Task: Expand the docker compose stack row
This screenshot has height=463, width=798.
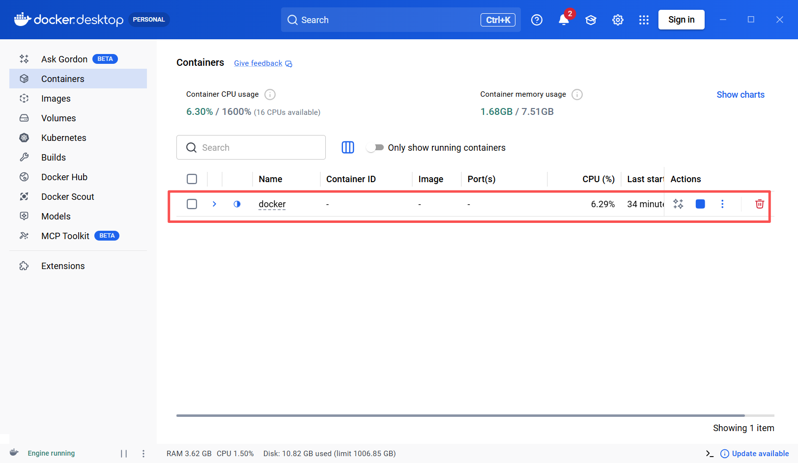Action: pyautogui.click(x=214, y=204)
